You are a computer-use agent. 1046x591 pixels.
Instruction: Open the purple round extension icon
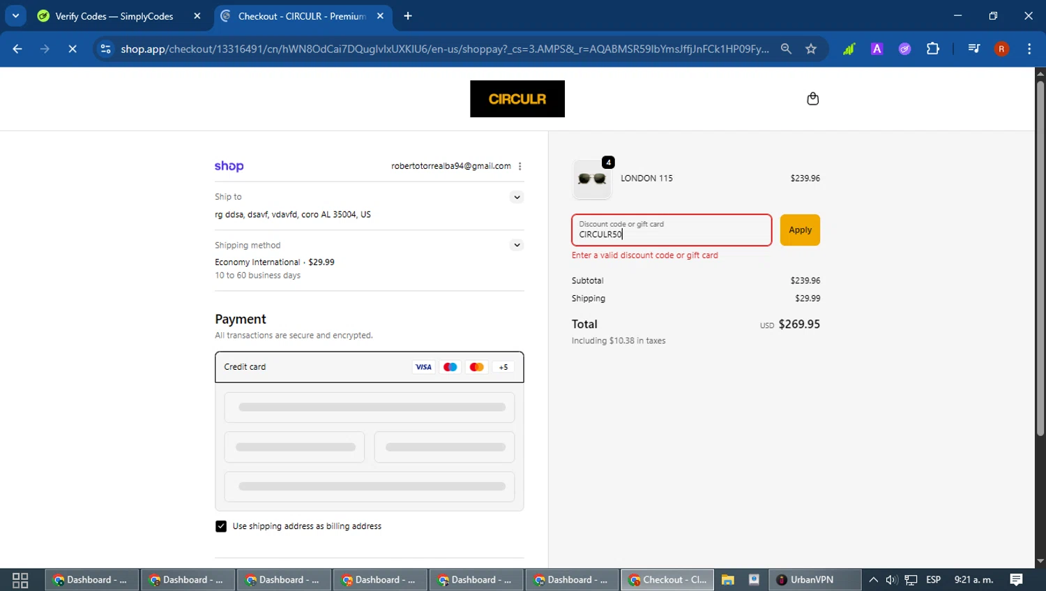[x=904, y=49]
